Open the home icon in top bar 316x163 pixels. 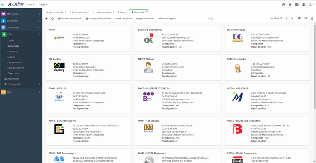click(283, 5)
